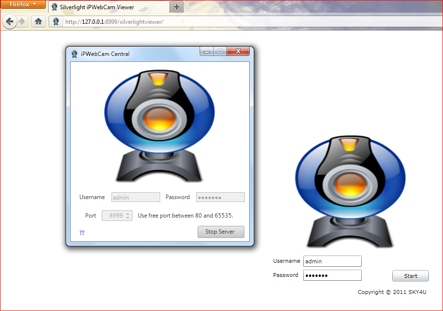Click the Firefox forward arrow button
Viewport: 443px width, 311px height.
(22, 21)
